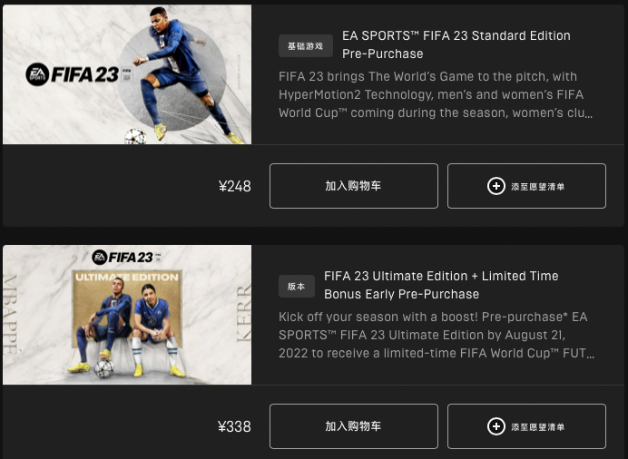Click the Ultimate Edition "Kick off your season" description
Image resolution: width=628 pixels, height=459 pixels.
pos(437,336)
